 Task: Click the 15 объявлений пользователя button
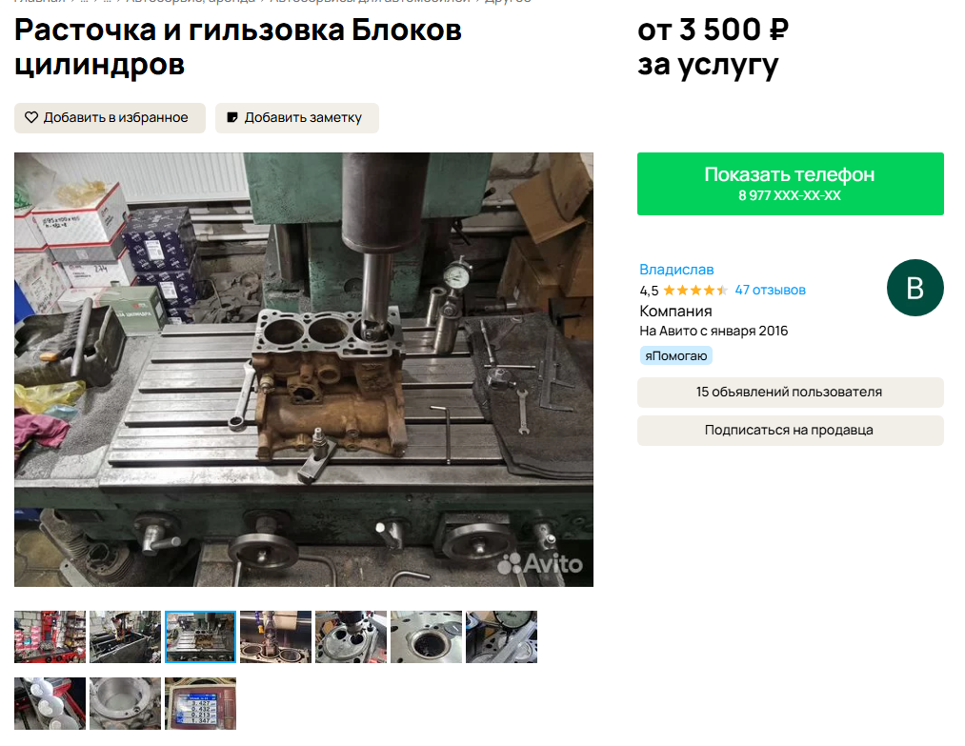tap(790, 393)
